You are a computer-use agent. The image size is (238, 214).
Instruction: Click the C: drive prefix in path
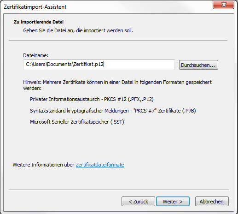click(x=29, y=64)
